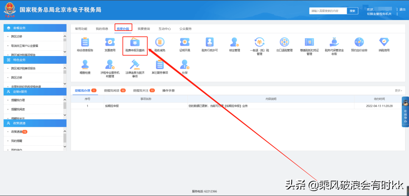
Task: Open 证明开具 icon
Action: [x=185, y=42]
